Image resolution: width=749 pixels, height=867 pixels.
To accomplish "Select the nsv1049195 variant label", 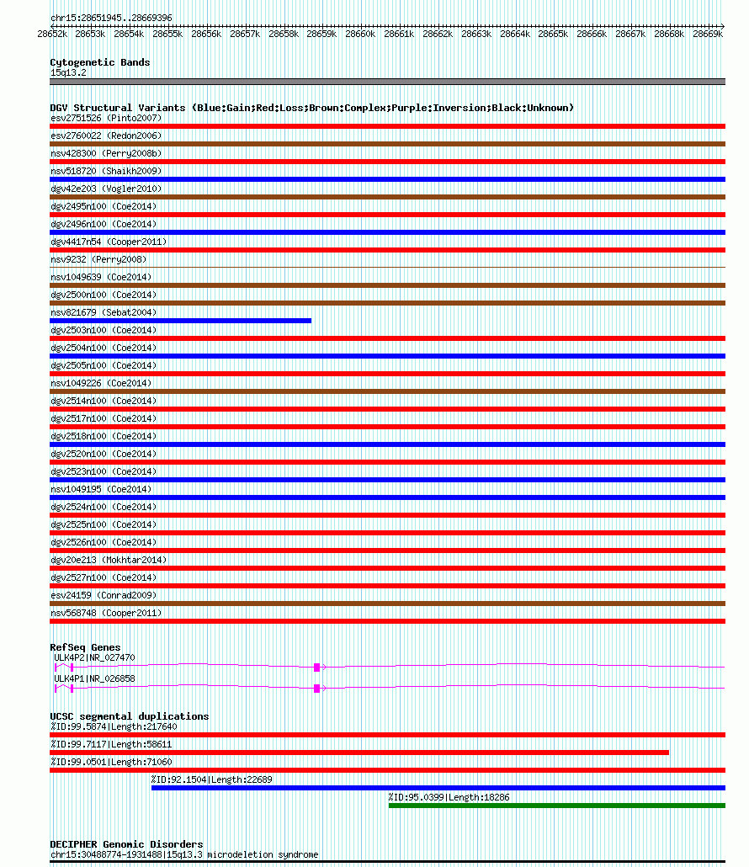I will pos(101,489).
